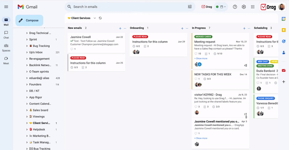Screen dimensions: 289x150
Task: Click Show more on Meeting request card
Action: click(x=201, y=58)
